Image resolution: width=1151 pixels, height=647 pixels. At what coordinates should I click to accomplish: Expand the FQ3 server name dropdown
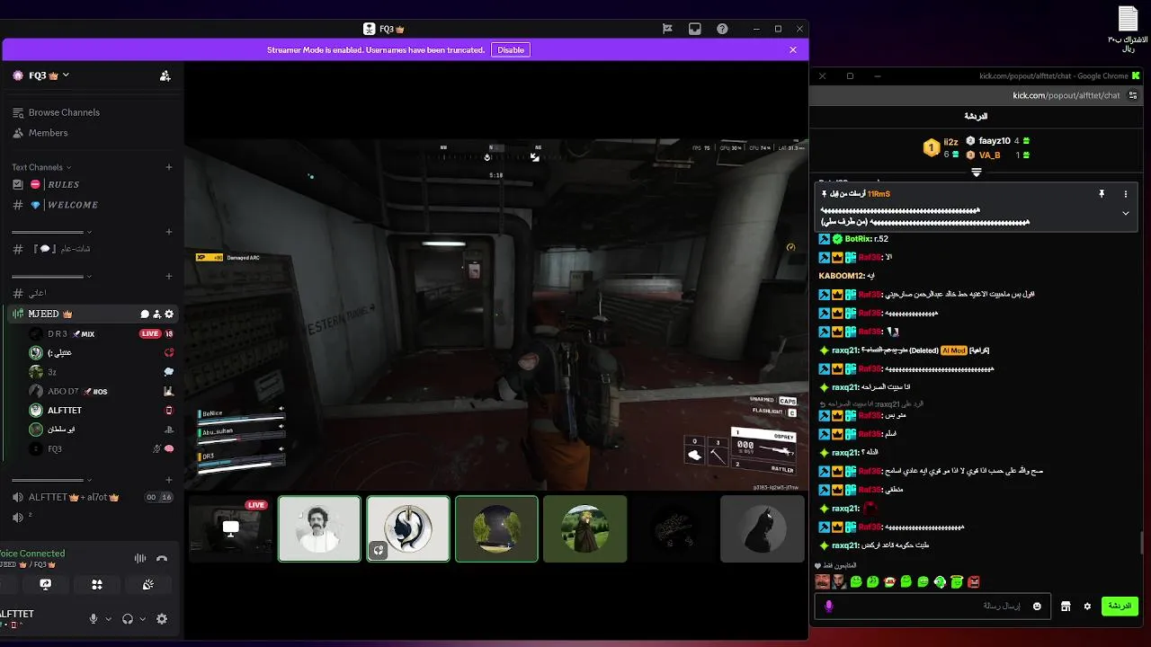67,75
